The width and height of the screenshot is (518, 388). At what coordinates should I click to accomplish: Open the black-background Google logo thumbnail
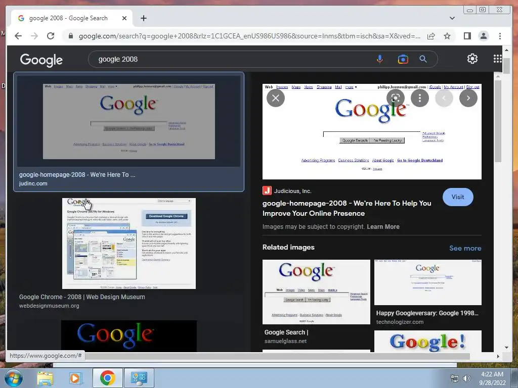[x=129, y=336]
